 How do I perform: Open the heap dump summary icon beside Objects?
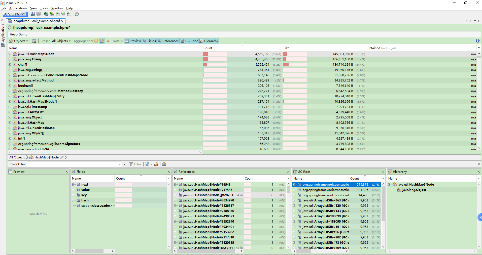[x=34, y=41]
